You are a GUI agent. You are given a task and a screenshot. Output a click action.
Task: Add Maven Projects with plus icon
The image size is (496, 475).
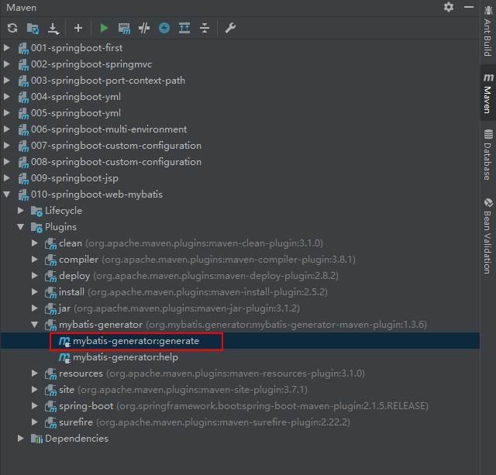78,28
